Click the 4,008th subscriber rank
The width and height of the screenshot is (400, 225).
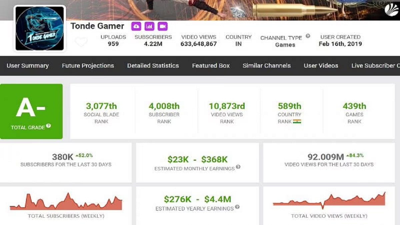[164, 106]
